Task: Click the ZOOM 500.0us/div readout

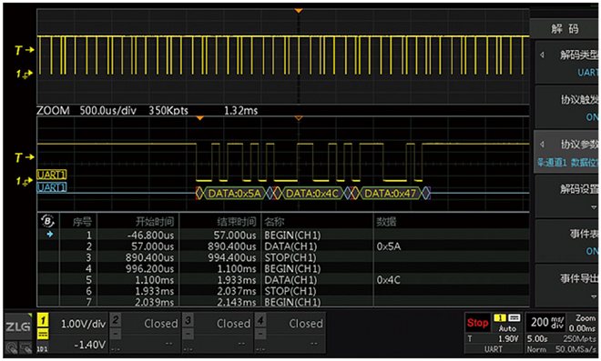Action: pos(87,111)
